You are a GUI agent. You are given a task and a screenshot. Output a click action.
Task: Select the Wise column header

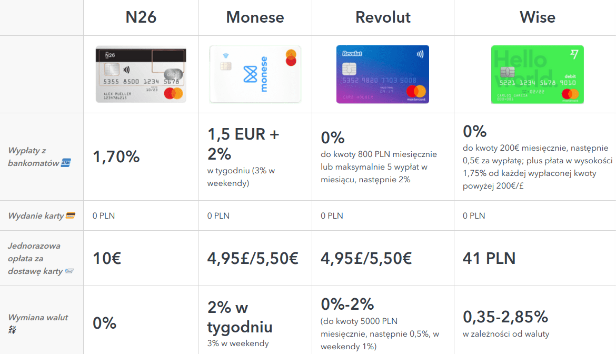(538, 17)
